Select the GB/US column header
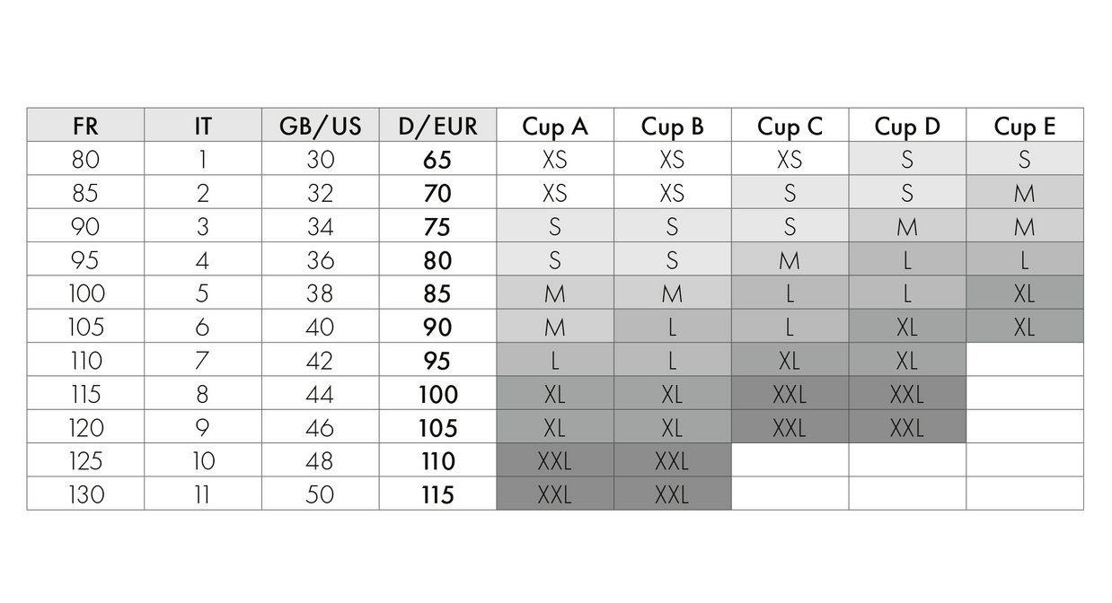The width and height of the screenshot is (1112, 603). pos(320,126)
